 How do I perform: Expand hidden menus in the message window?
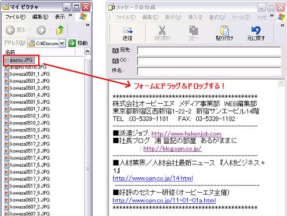coord(272,16)
